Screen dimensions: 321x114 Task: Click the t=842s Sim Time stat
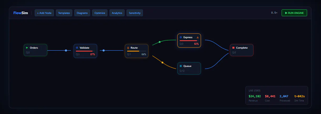coord(299,96)
